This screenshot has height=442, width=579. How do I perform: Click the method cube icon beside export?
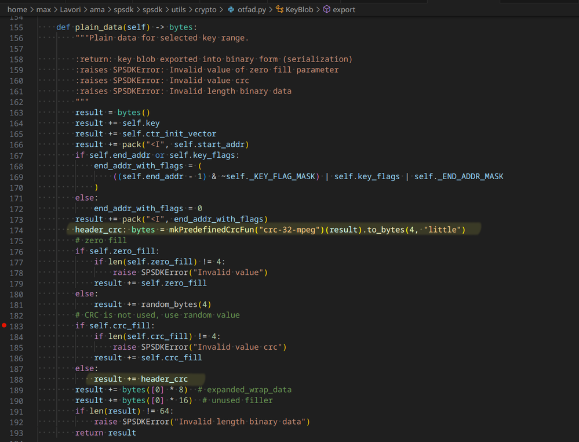click(x=327, y=9)
